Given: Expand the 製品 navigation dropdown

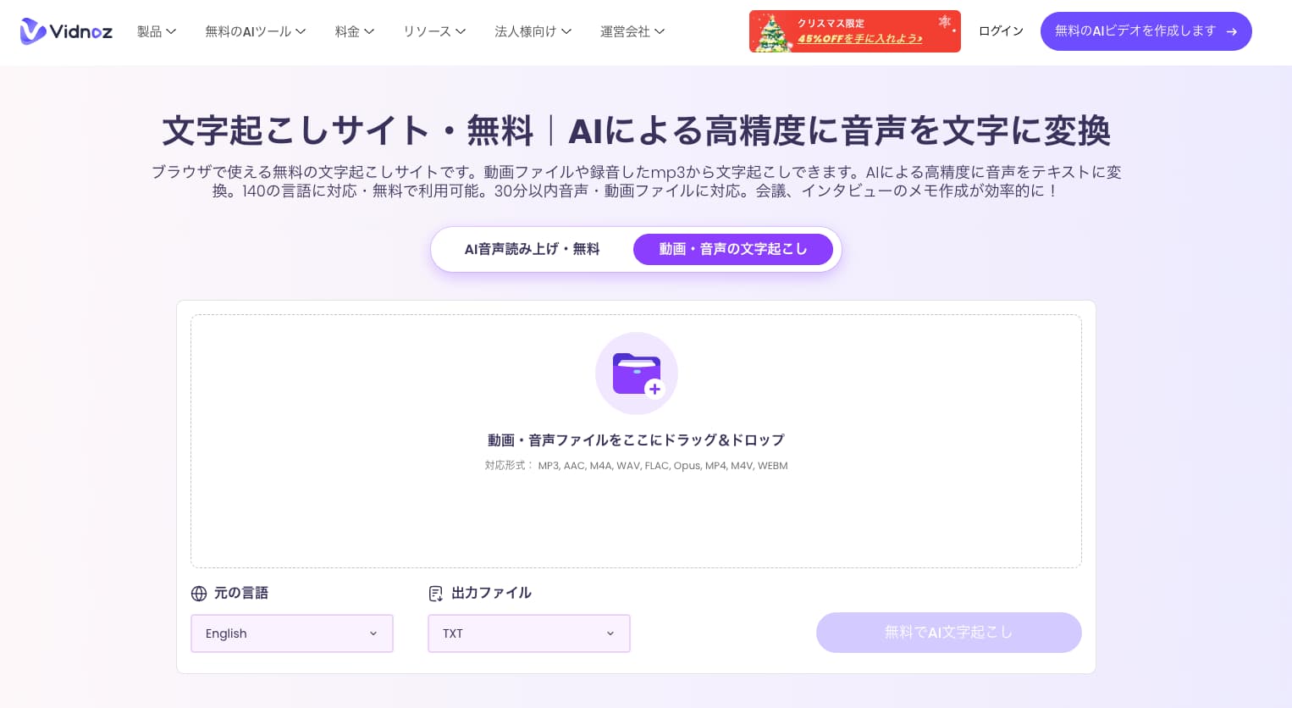Looking at the screenshot, I should pos(157,31).
